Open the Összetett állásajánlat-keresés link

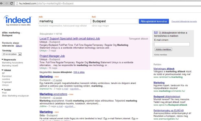(184, 21)
